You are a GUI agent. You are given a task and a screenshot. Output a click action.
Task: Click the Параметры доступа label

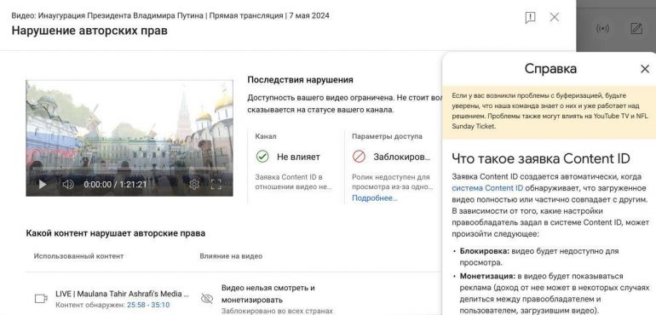point(387,136)
